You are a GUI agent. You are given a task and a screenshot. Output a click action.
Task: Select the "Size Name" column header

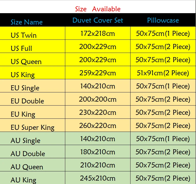tap(27, 22)
